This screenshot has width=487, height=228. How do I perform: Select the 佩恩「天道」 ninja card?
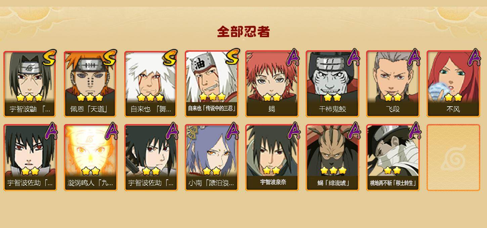click(x=90, y=84)
